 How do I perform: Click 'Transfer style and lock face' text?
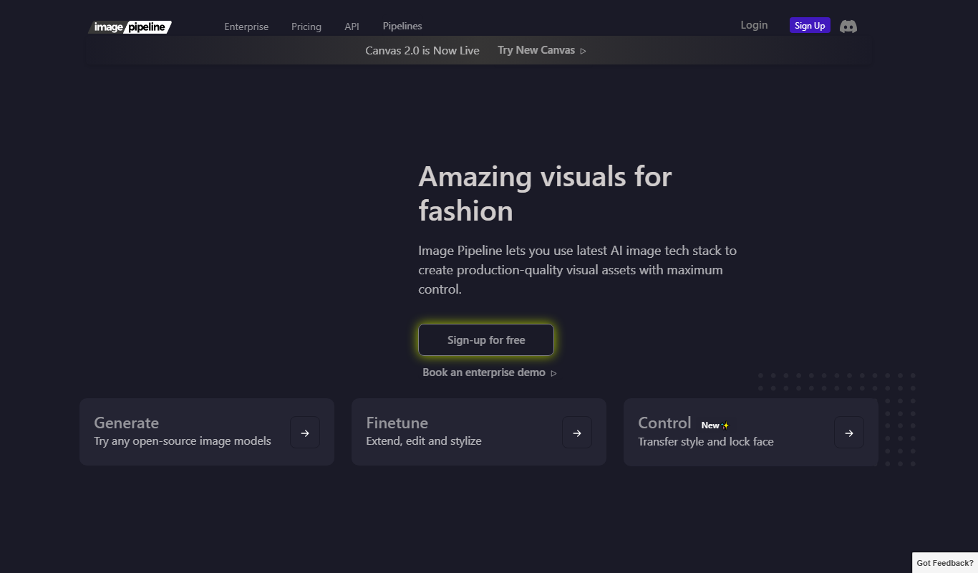pos(706,441)
